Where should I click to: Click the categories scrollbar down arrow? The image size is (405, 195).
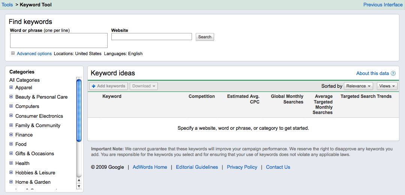click(79, 186)
